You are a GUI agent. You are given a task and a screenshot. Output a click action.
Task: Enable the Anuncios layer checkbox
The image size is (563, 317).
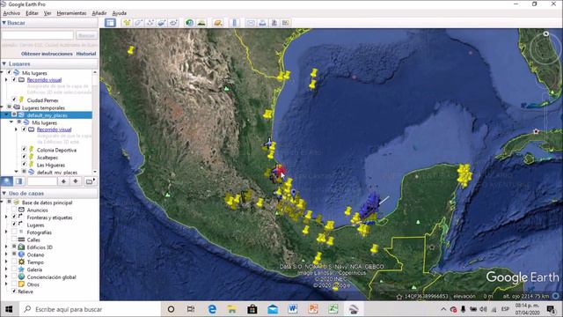[14, 210]
